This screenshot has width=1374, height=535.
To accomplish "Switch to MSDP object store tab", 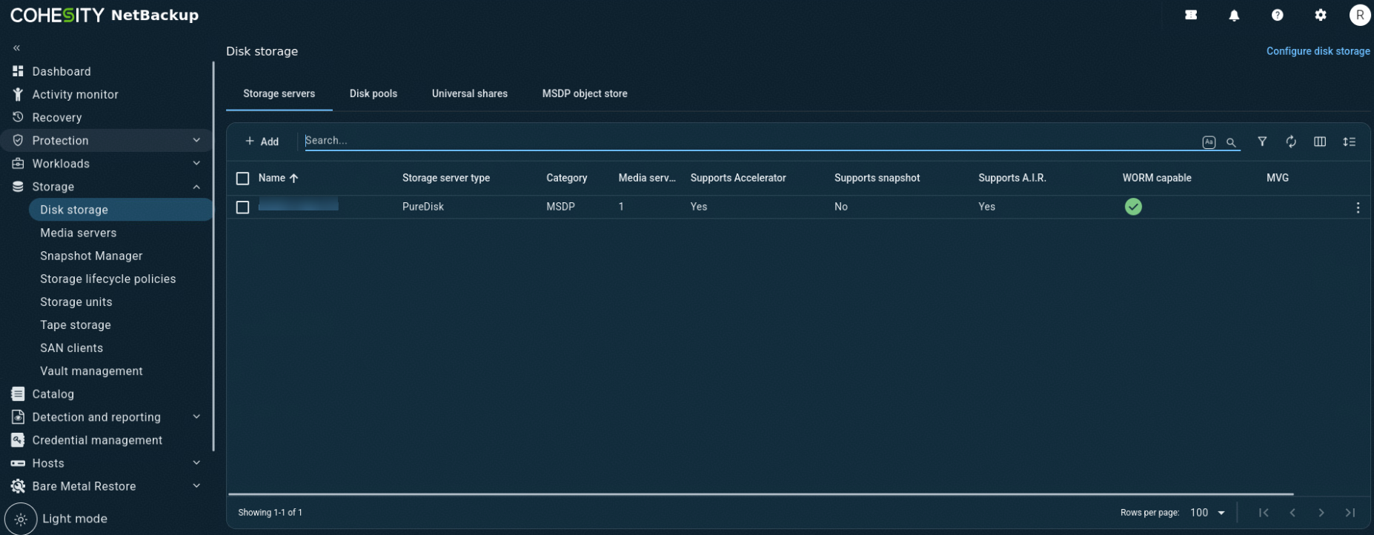I will (585, 93).
